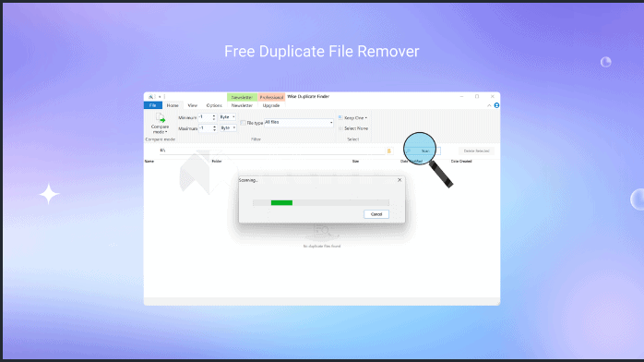Screen dimensions: 644x362
Task: Toggle the File type filter checkbox
Action: tap(243, 123)
